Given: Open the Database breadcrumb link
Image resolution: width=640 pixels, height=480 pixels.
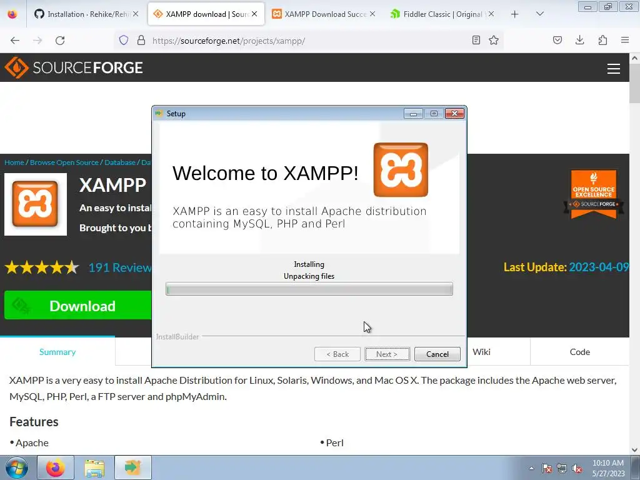Looking at the screenshot, I should coord(120,162).
